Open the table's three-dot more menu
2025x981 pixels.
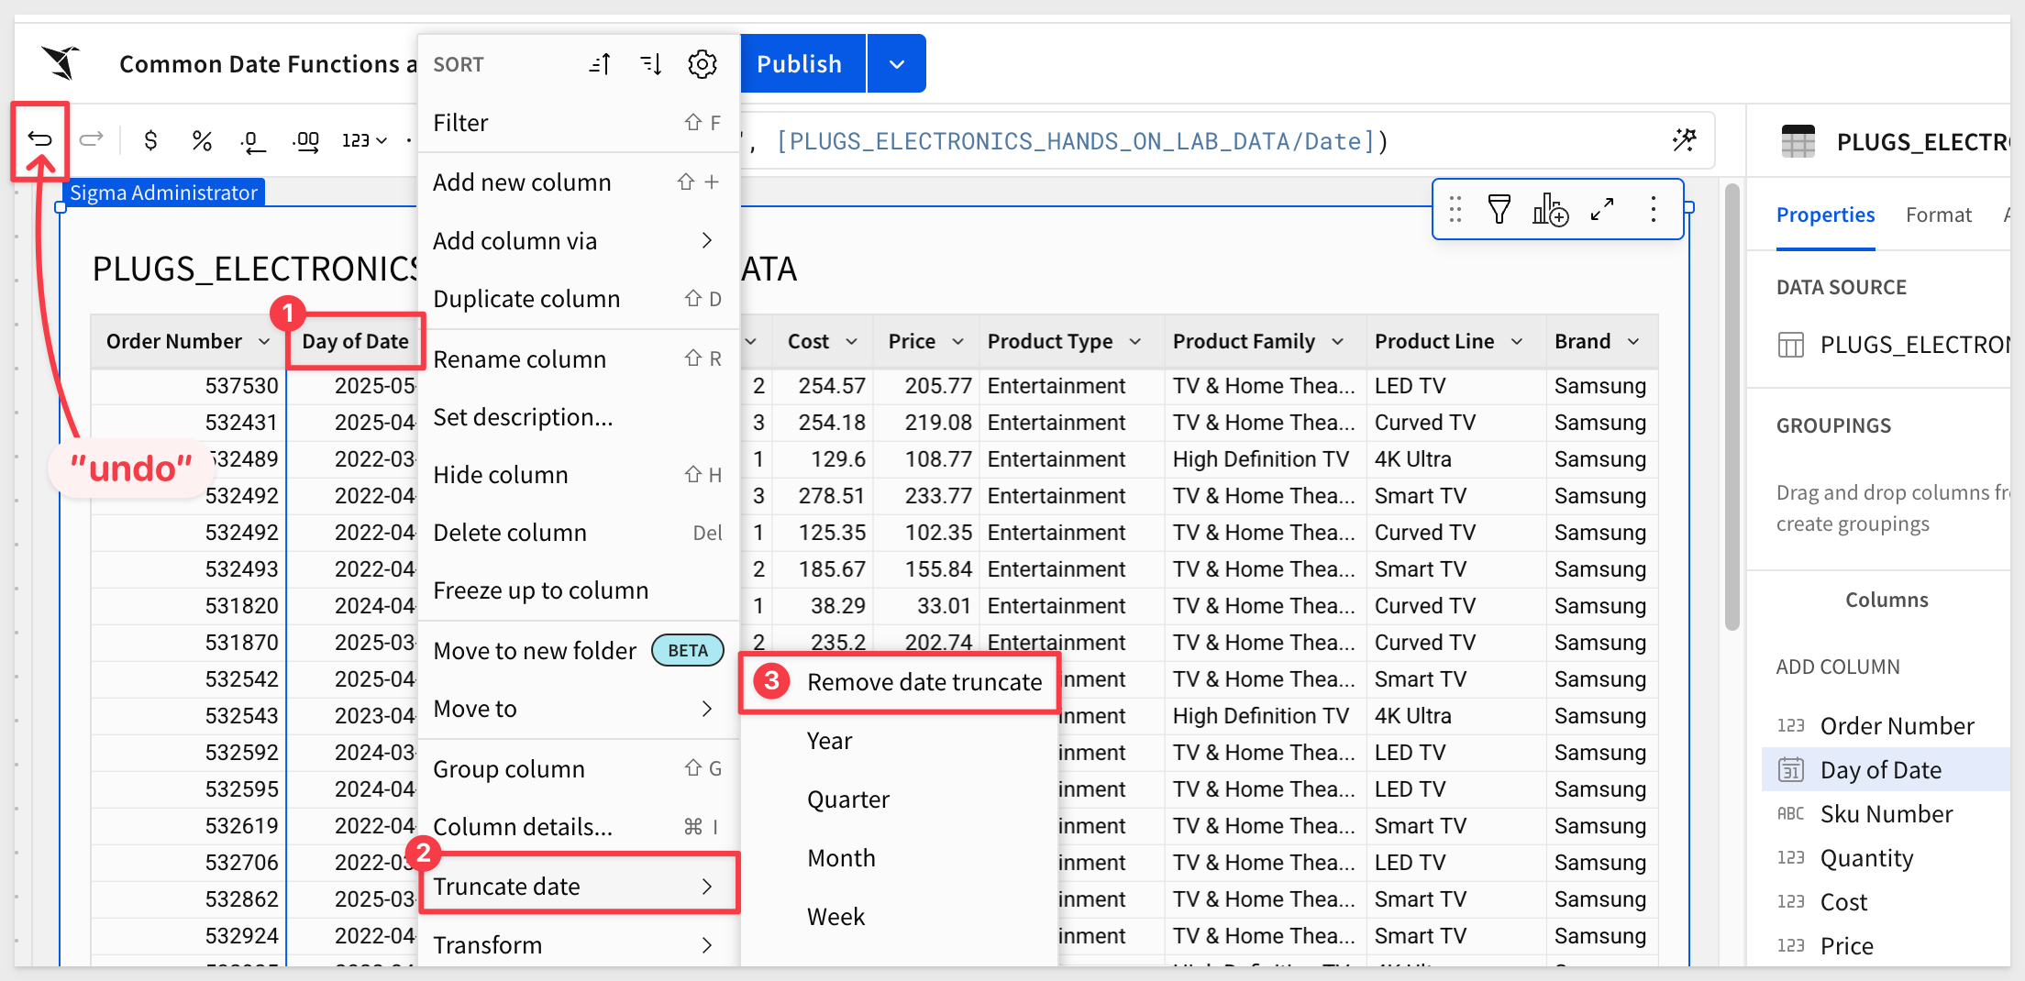1653,210
